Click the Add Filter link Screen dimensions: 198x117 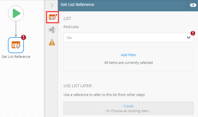[129, 55]
